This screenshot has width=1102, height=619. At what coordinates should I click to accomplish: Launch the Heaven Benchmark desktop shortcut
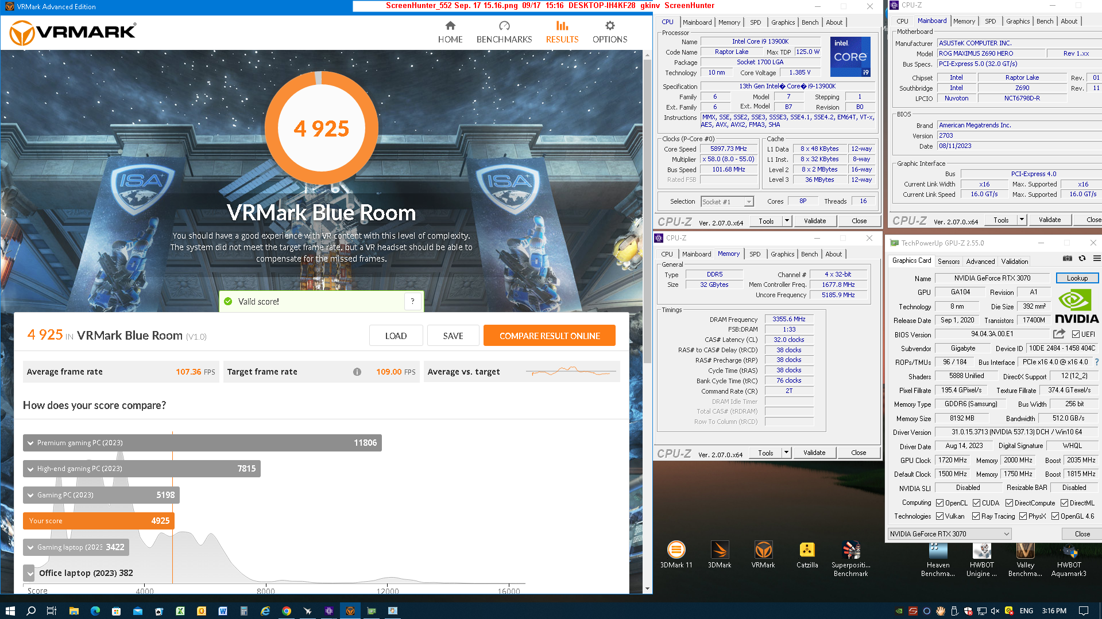tap(938, 559)
